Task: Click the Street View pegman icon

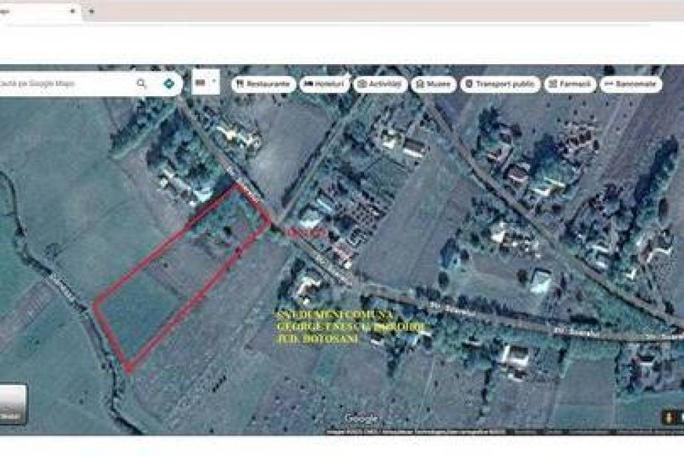Action: click(x=668, y=417)
